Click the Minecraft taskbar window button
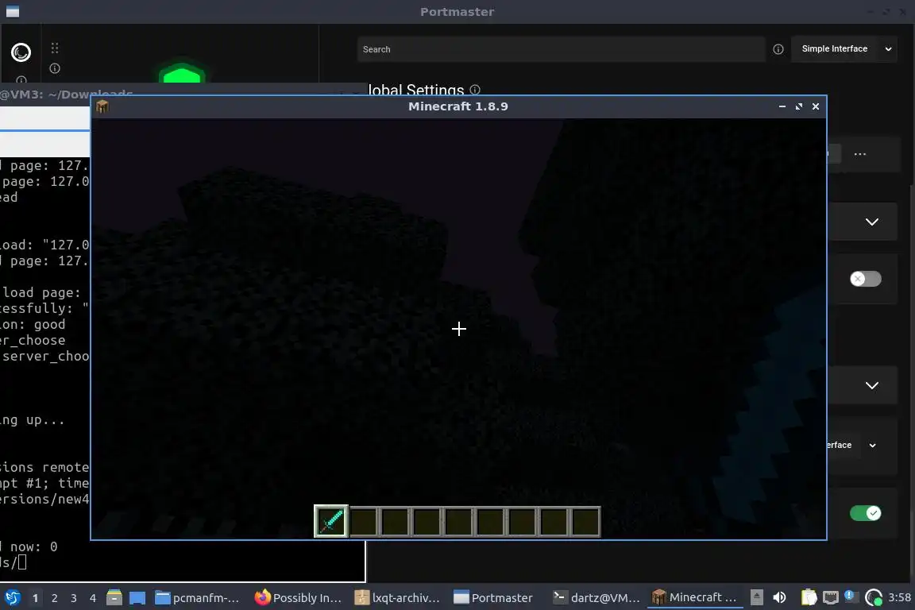 [695, 598]
